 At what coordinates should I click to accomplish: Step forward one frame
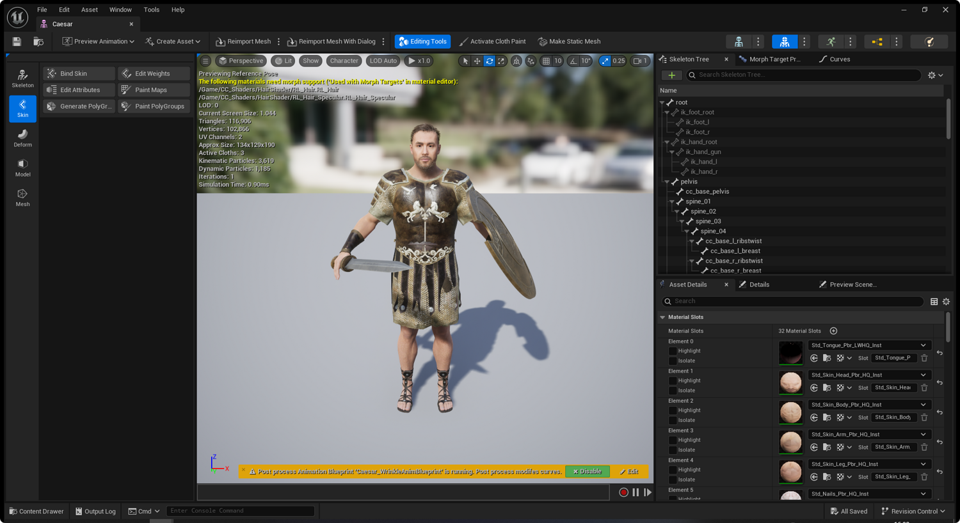[x=648, y=492]
